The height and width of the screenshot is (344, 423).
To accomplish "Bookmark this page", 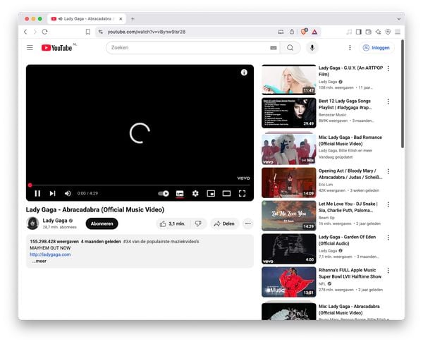I will tap(88, 32).
